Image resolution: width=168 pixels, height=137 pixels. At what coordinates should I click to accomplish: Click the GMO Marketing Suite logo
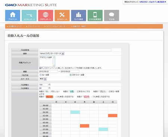pyautogui.click(x=31, y=5)
